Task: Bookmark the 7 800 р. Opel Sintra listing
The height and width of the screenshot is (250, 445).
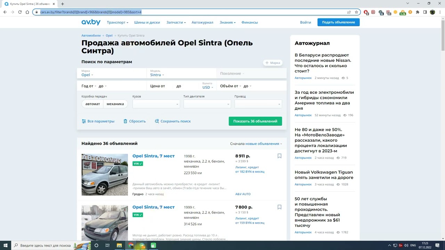Action: [x=279, y=207]
